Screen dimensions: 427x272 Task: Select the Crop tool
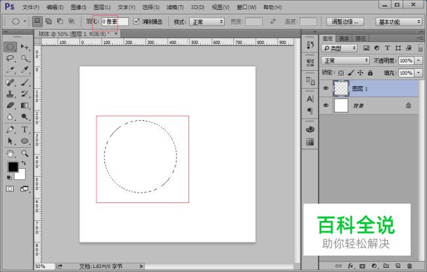(x=10, y=70)
